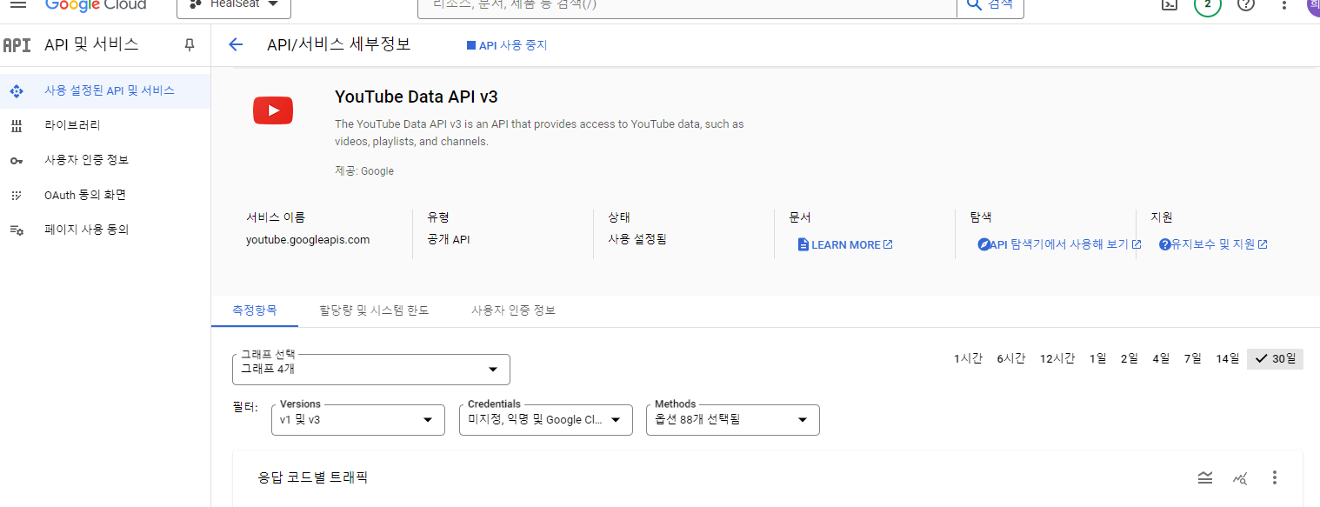Expand the Methods filter dropdown
The image size is (1320, 507).
tap(733, 419)
